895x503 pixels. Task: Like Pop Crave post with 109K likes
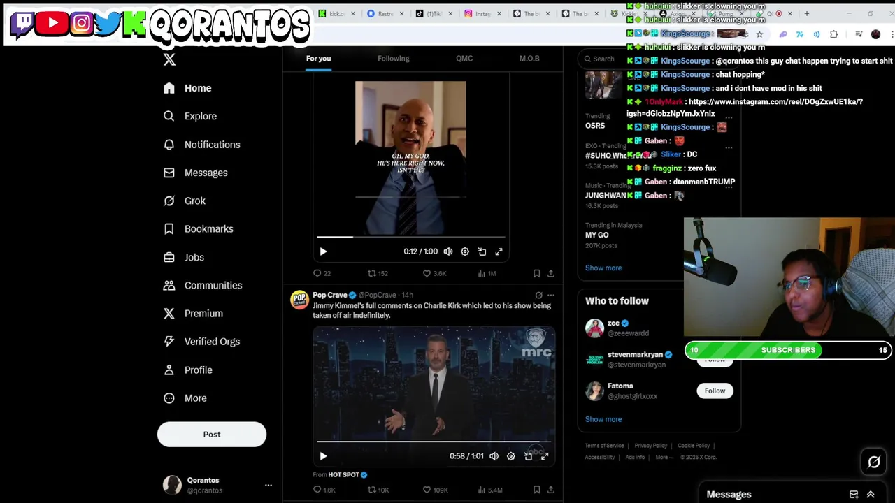click(435, 490)
